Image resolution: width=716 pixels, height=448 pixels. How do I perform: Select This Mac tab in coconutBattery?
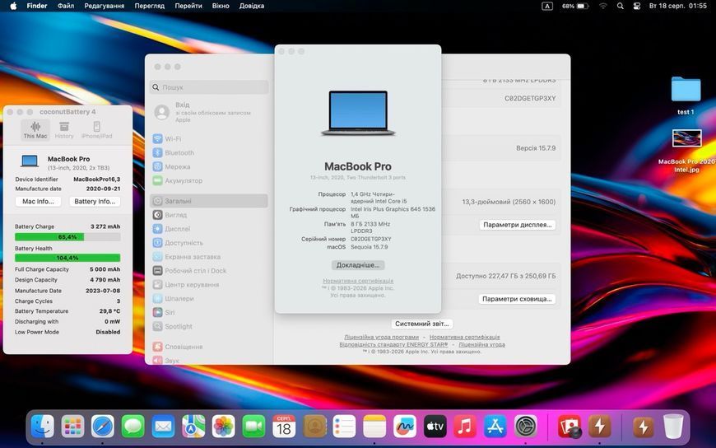35,130
